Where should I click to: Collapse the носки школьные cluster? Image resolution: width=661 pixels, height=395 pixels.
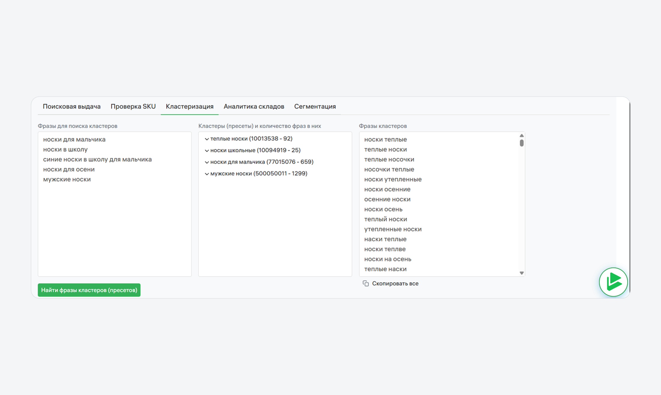click(x=207, y=150)
